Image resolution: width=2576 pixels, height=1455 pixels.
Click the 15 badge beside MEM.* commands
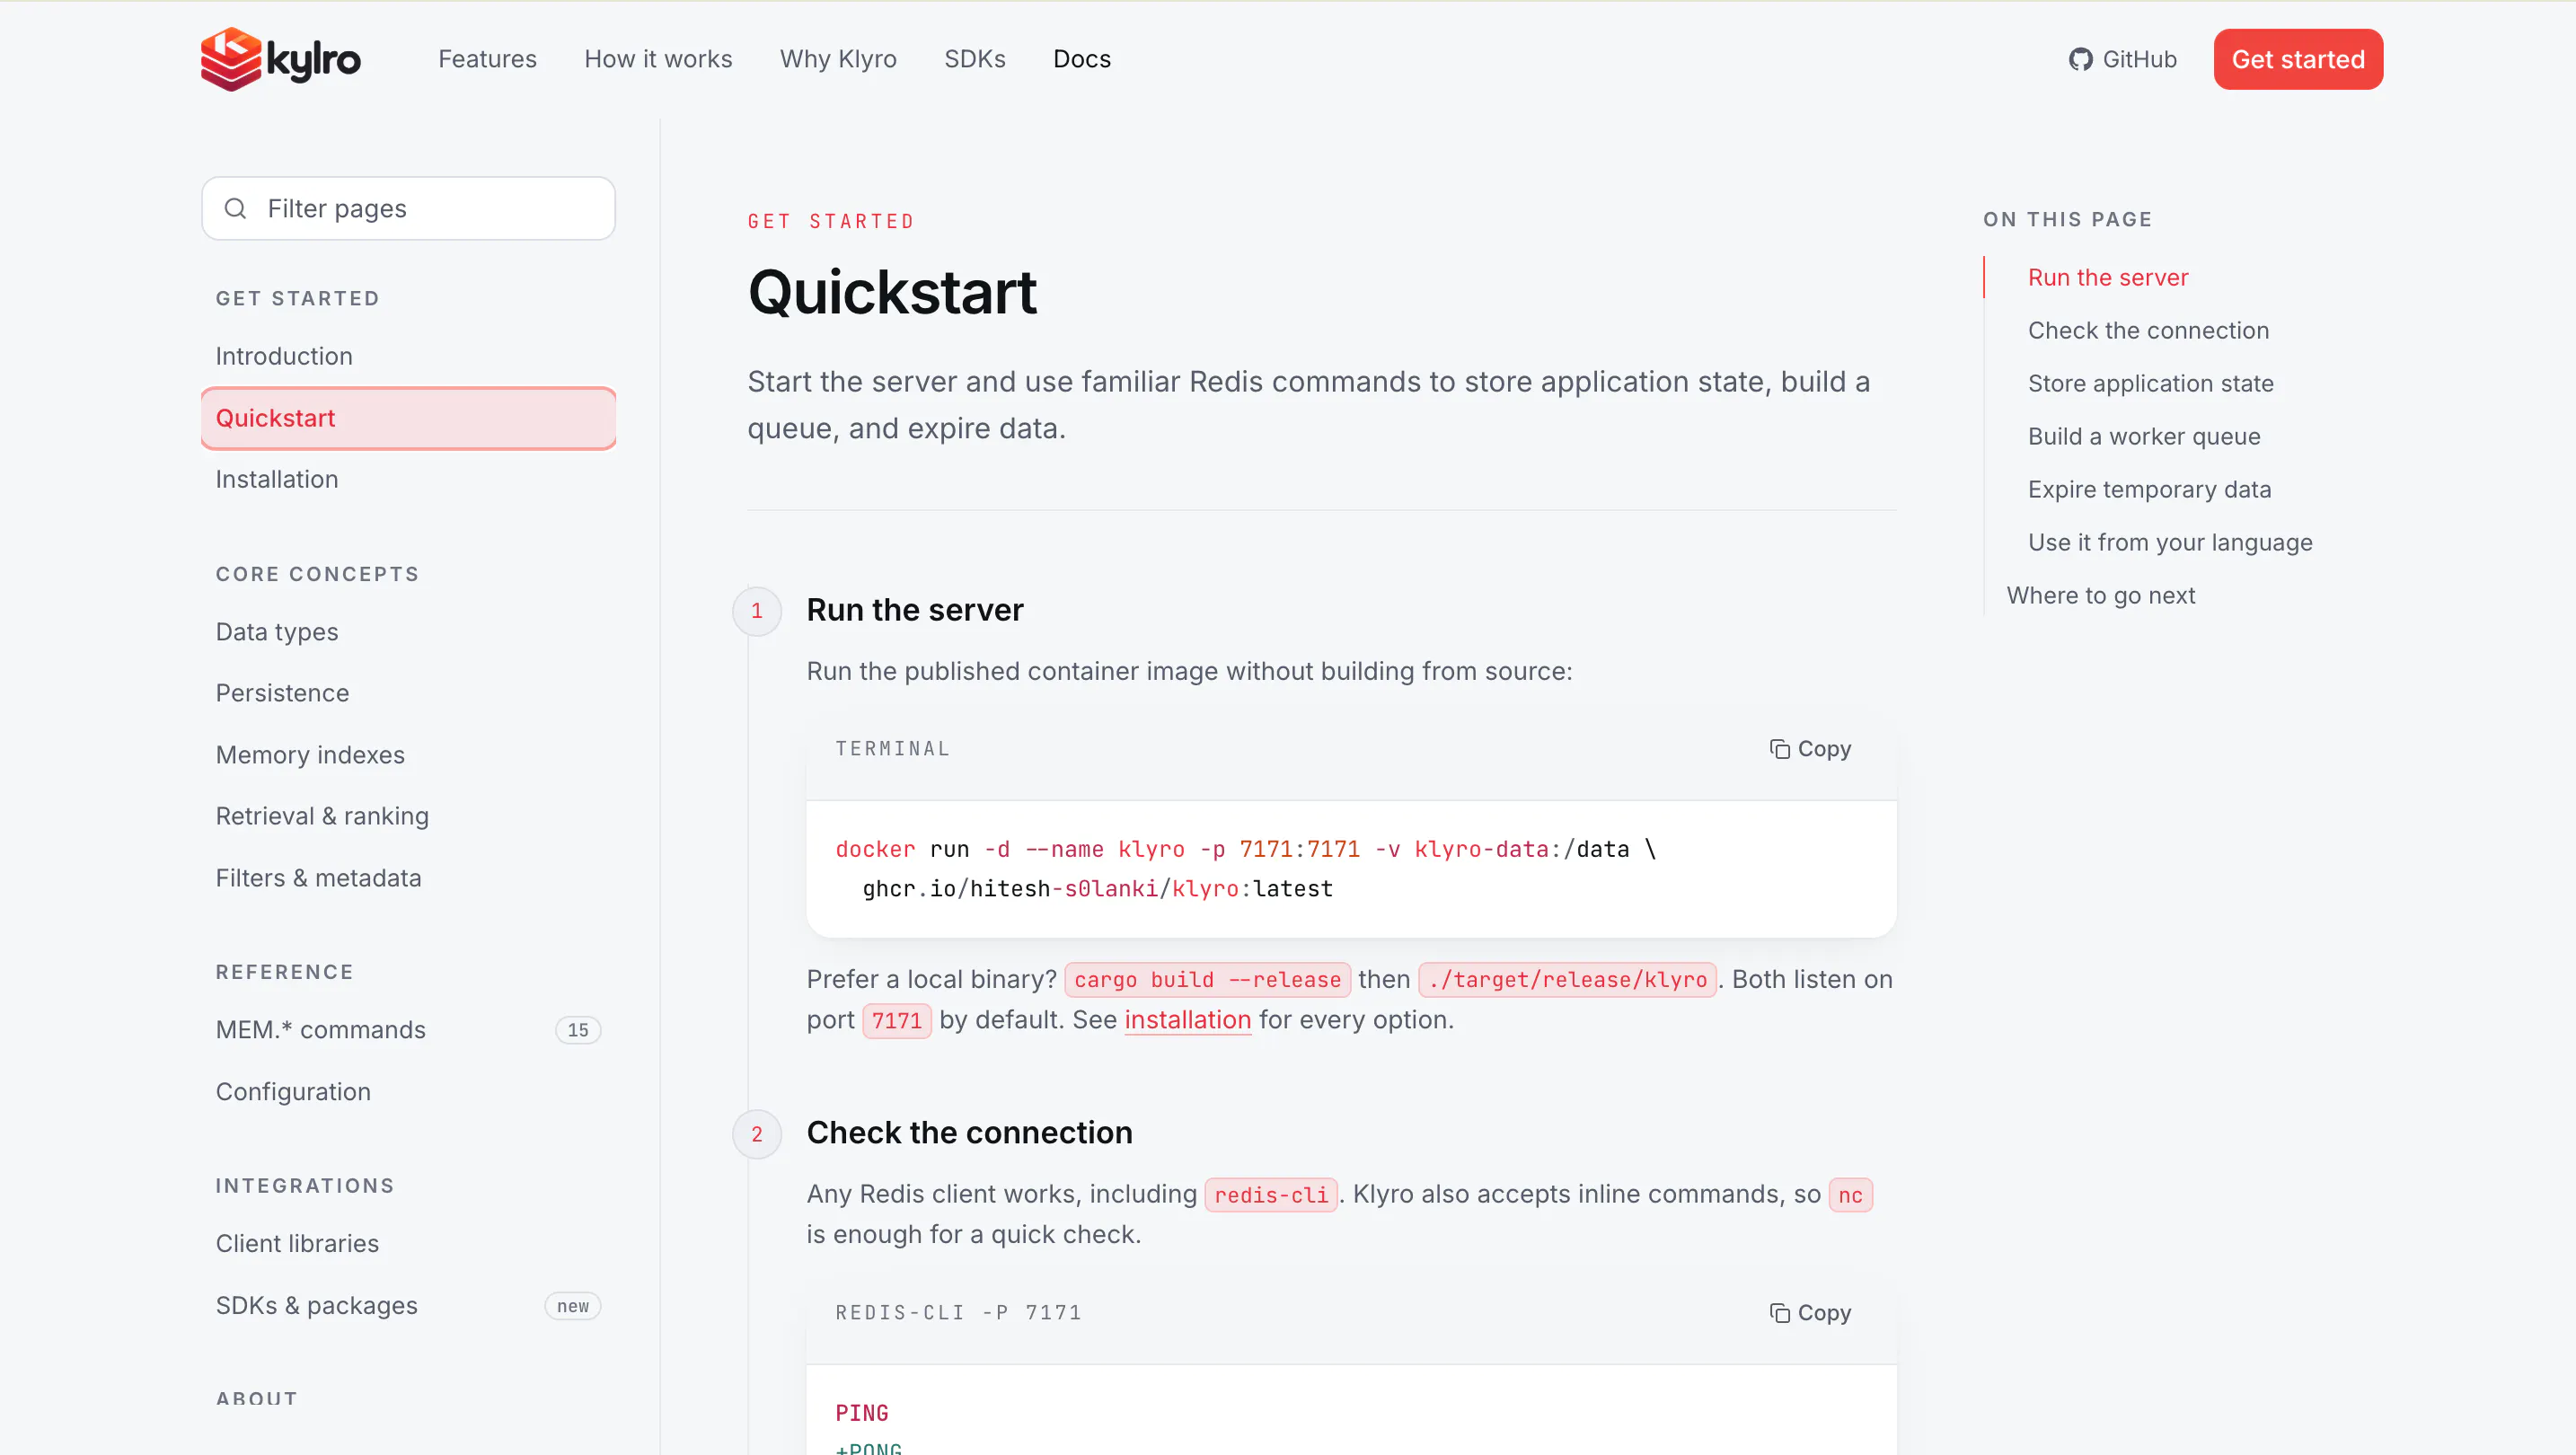[x=578, y=1030]
